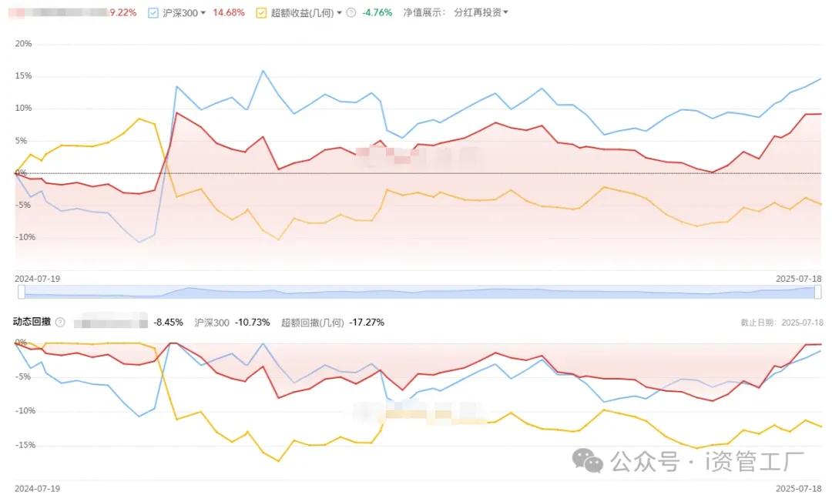
Task: Click the WeChat logo in the watermark
Action: [587, 460]
